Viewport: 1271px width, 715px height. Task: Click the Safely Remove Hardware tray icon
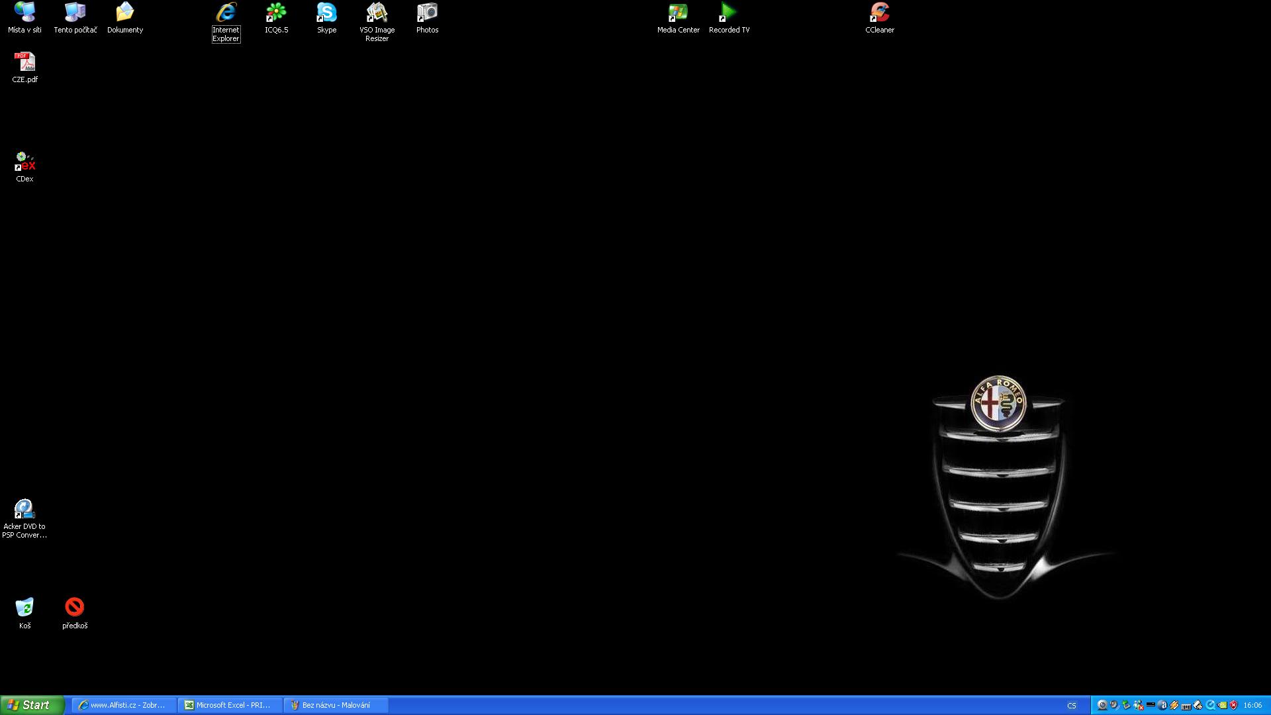pos(1126,705)
